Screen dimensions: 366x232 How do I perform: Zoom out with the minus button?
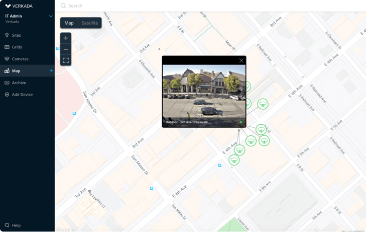(x=66, y=49)
